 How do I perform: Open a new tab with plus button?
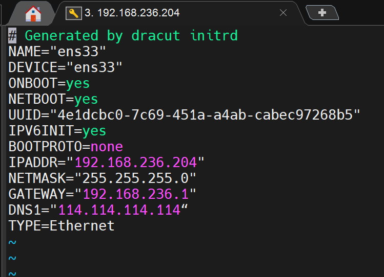tap(322, 12)
